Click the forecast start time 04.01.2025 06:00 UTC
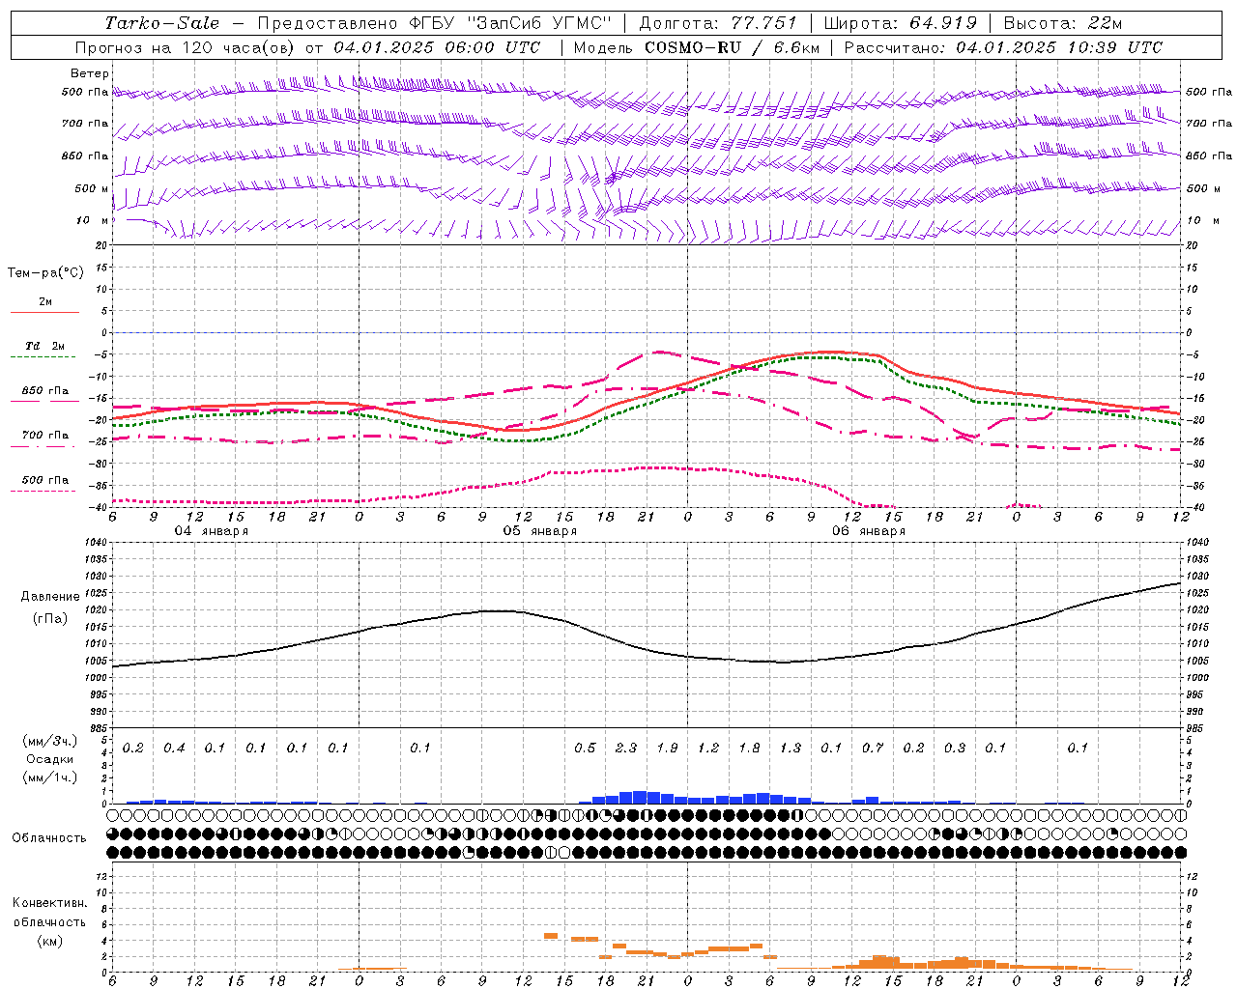Viewport: 1237px width, 989px height. click(x=437, y=47)
